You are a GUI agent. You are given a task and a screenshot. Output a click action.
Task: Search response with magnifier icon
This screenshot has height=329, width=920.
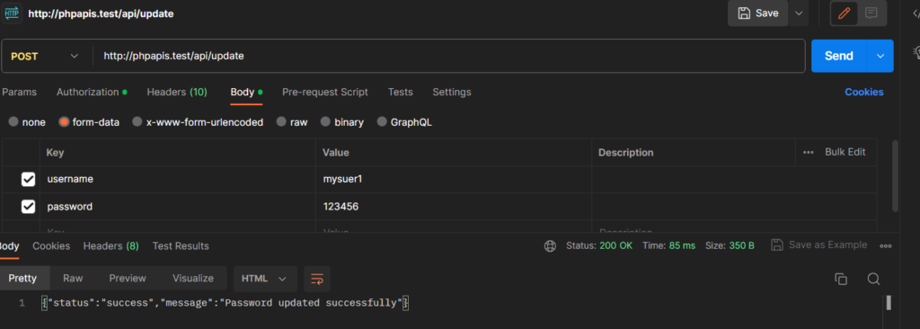[873, 279]
